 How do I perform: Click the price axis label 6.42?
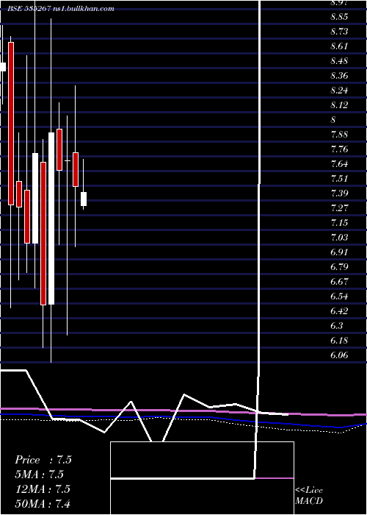pos(339,310)
